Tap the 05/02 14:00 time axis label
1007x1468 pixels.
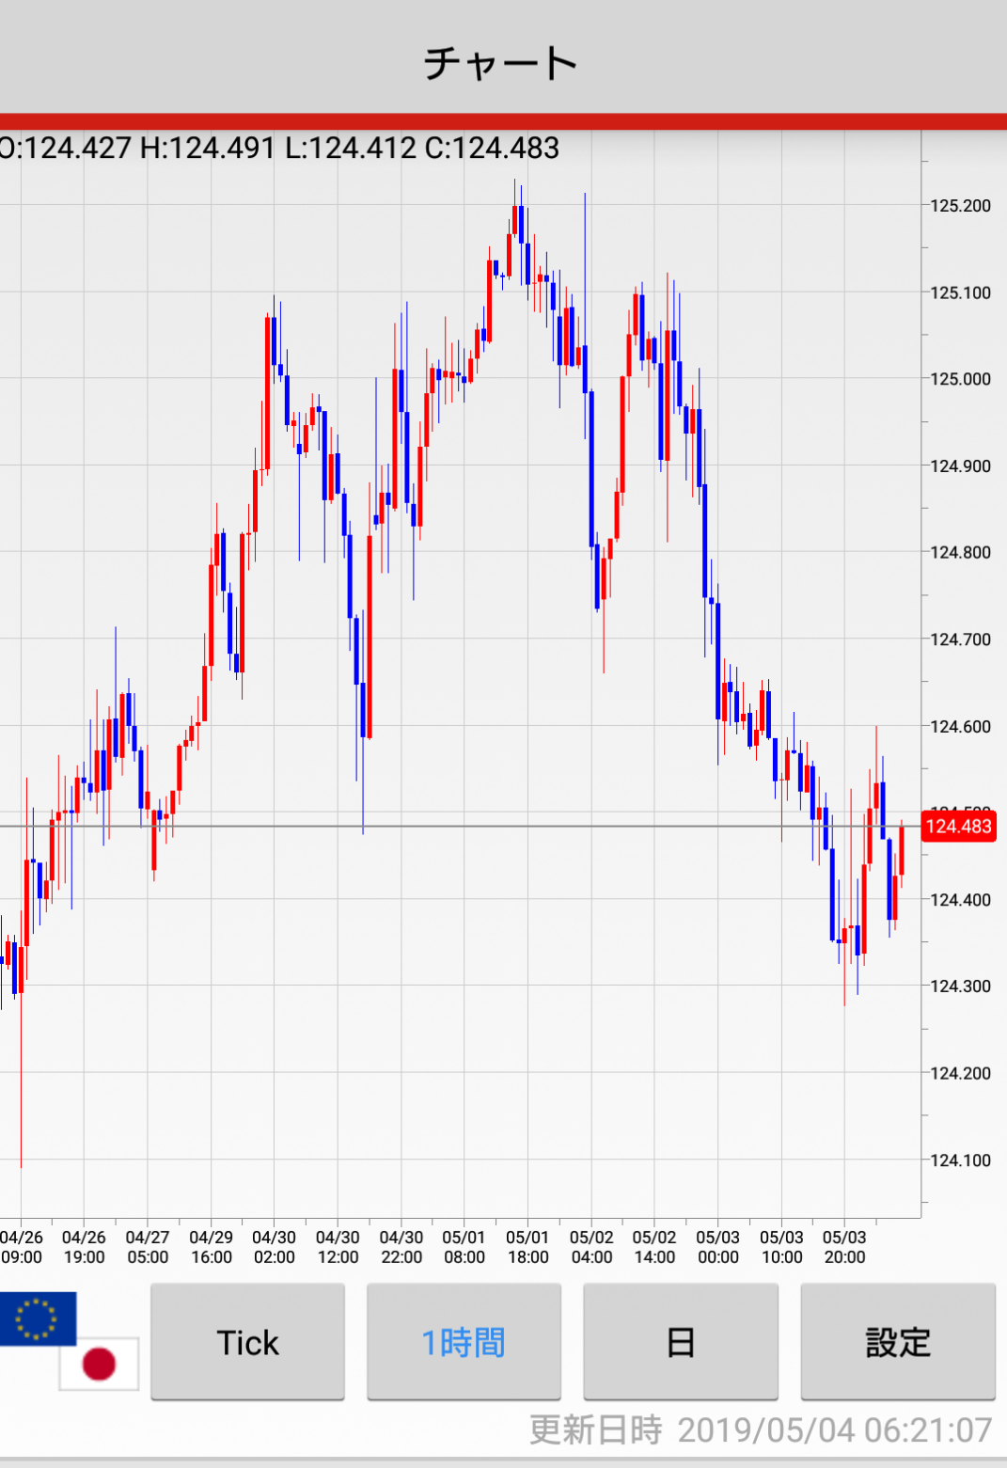pyautogui.click(x=654, y=1247)
